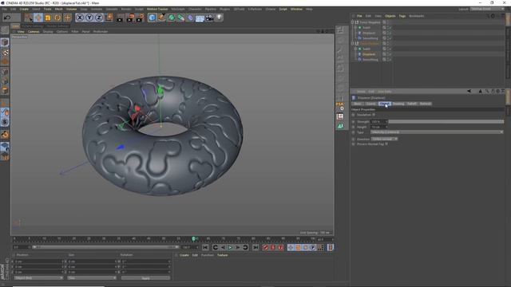The height and width of the screenshot is (287, 511).
Task: Toggle Position keyframe recording button
Action: point(291,248)
